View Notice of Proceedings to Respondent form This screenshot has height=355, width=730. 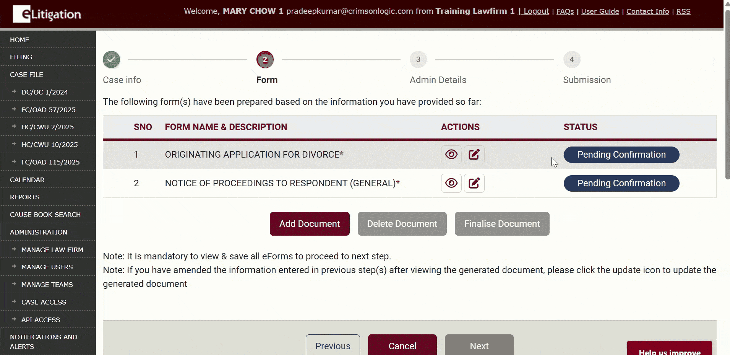(451, 183)
